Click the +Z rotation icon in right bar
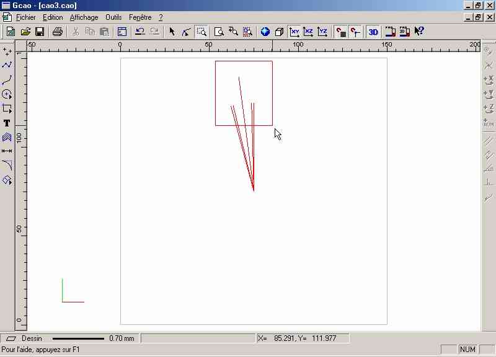This screenshot has height=357, width=496. click(489, 108)
